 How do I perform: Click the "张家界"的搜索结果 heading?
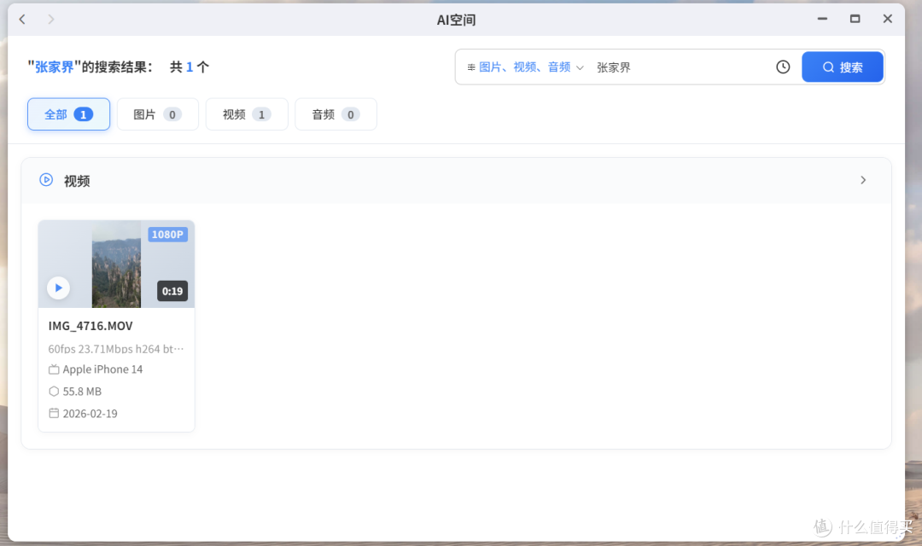[x=90, y=67]
